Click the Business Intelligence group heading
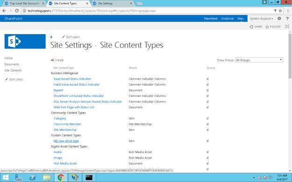The width and height of the screenshot is (292, 182). [x=64, y=73]
